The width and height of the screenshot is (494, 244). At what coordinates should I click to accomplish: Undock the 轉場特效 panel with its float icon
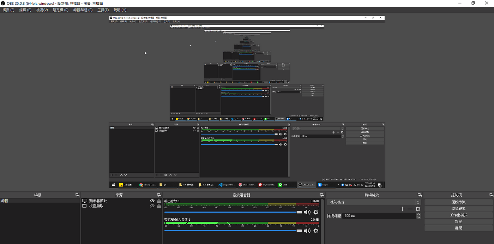click(420, 195)
